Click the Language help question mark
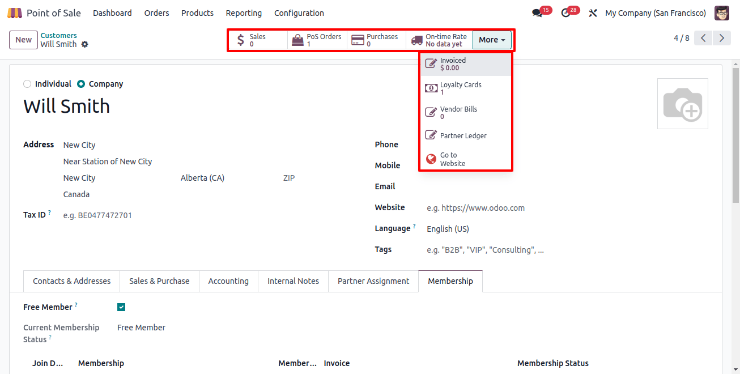The width and height of the screenshot is (740, 374). pyautogui.click(x=414, y=227)
